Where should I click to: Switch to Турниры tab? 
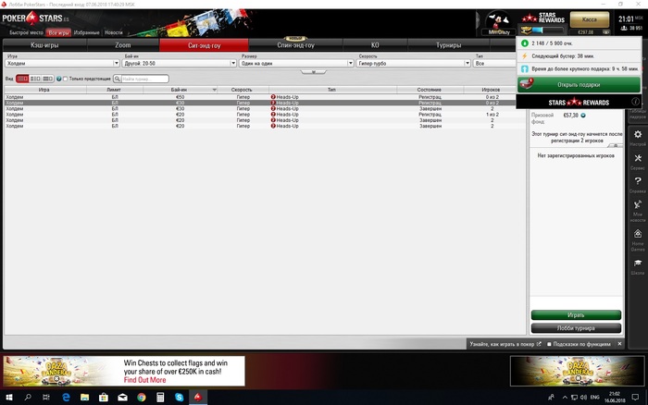point(448,45)
